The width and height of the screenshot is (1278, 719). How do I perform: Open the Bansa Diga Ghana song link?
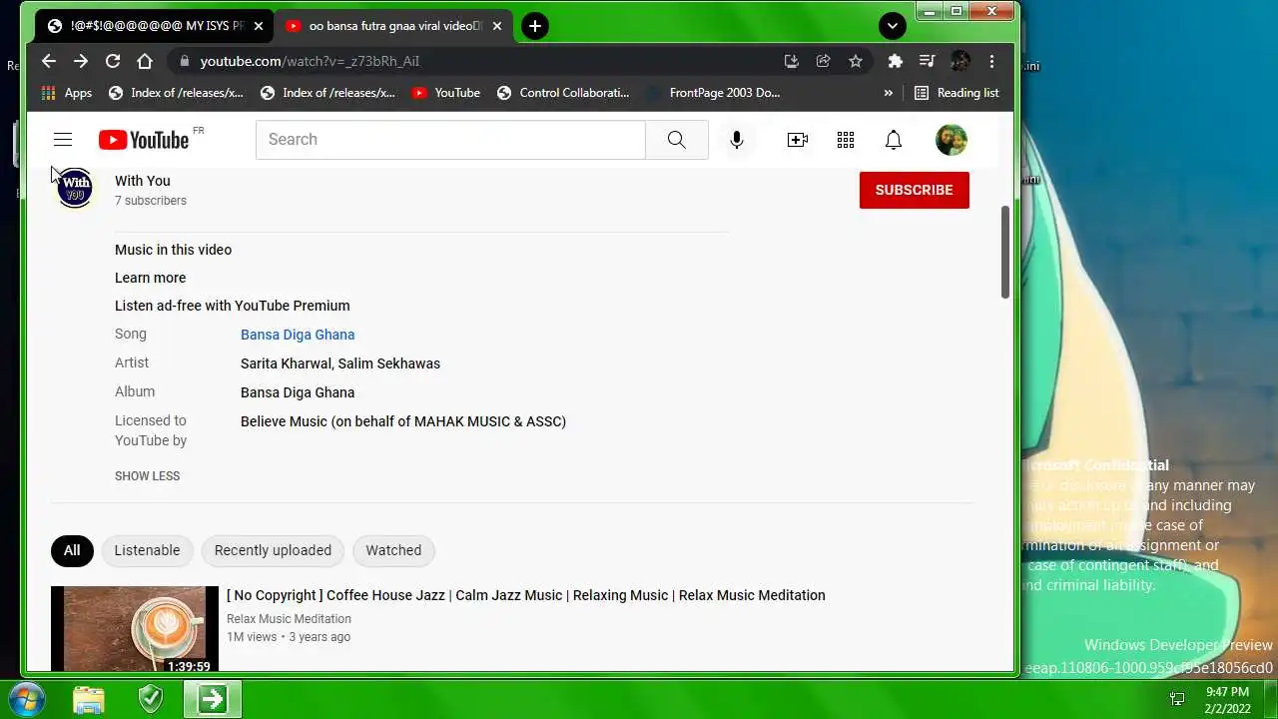[x=298, y=335]
